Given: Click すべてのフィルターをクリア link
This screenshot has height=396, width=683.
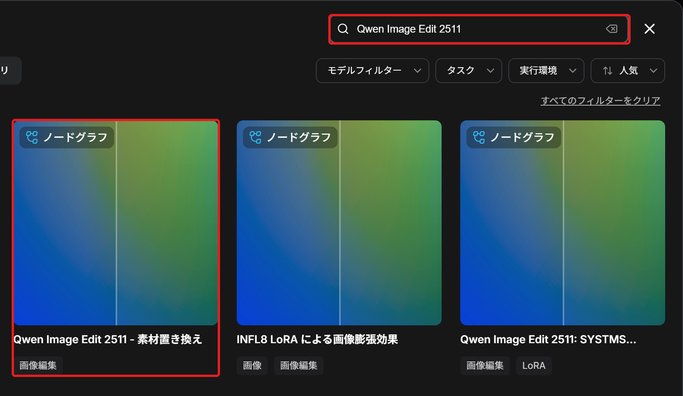Looking at the screenshot, I should coord(600,101).
